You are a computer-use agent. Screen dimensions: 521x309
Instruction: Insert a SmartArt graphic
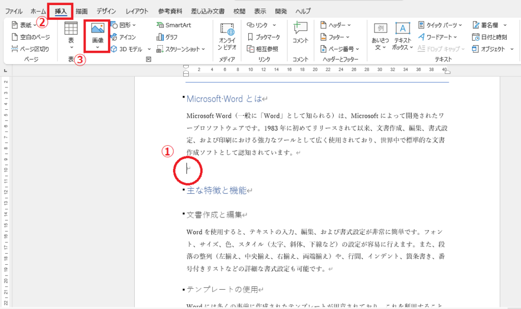[x=174, y=25]
